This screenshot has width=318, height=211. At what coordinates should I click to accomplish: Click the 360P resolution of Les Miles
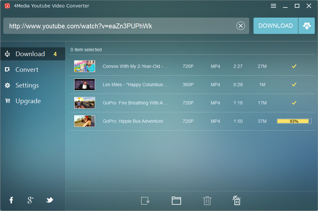(x=188, y=85)
